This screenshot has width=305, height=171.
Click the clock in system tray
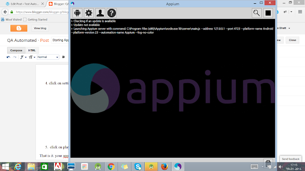tap(294, 167)
